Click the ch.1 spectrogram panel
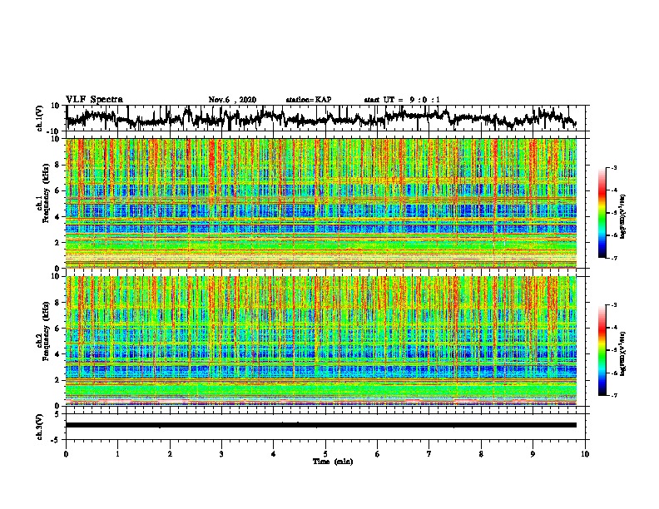 click(321, 203)
